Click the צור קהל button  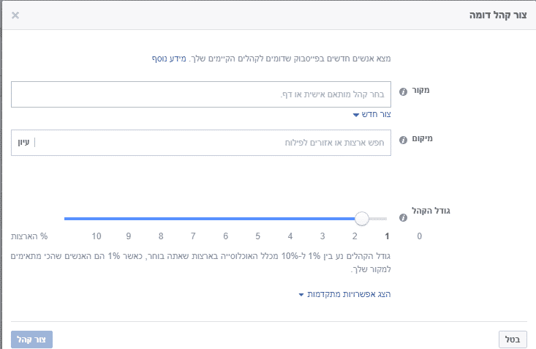[31, 339]
